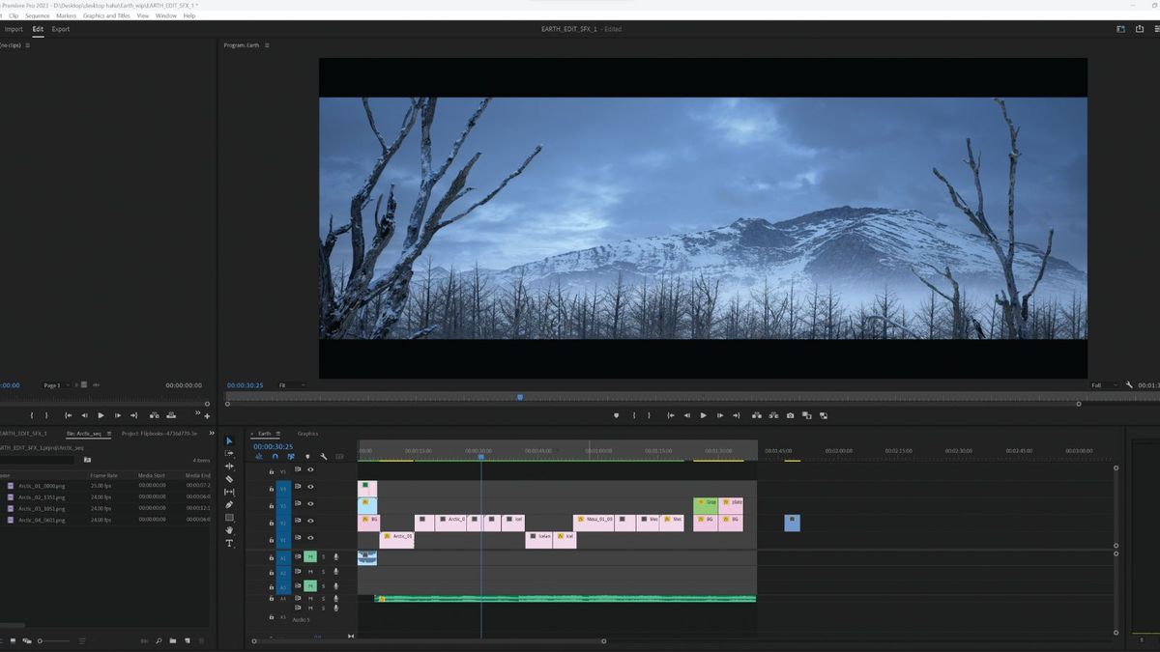The width and height of the screenshot is (1160, 652).
Task: Solo audio track A4
Action: point(324,598)
